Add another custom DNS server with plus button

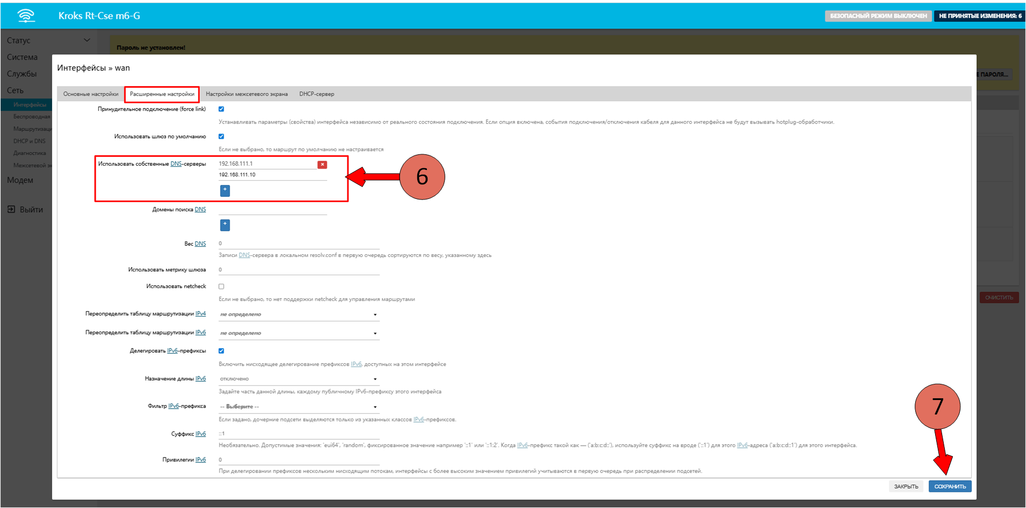(225, 190)
